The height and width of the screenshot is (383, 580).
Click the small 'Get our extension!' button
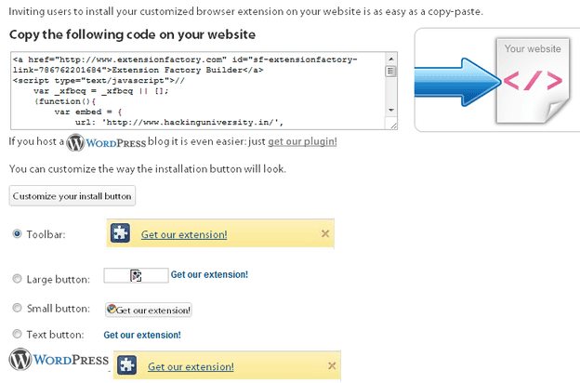[x=149, y=310]
